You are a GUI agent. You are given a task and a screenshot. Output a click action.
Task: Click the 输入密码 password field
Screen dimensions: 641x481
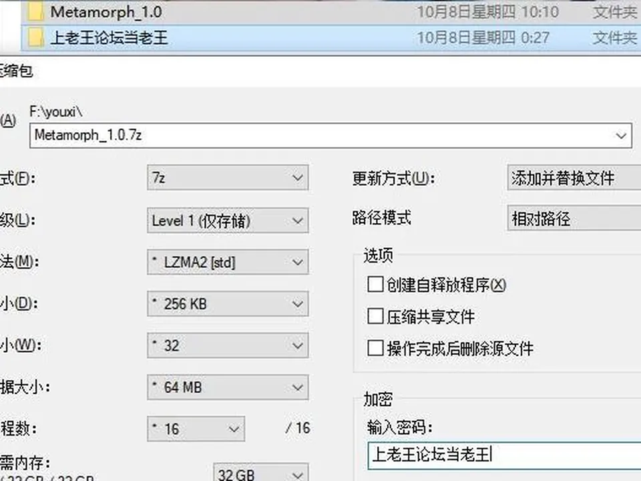pyautogui.click(x=505, y=455)
